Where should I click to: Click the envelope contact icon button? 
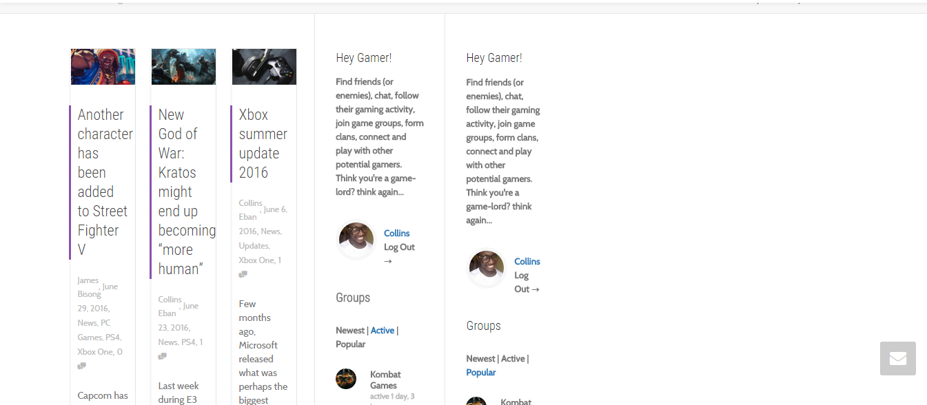(897, 358)
